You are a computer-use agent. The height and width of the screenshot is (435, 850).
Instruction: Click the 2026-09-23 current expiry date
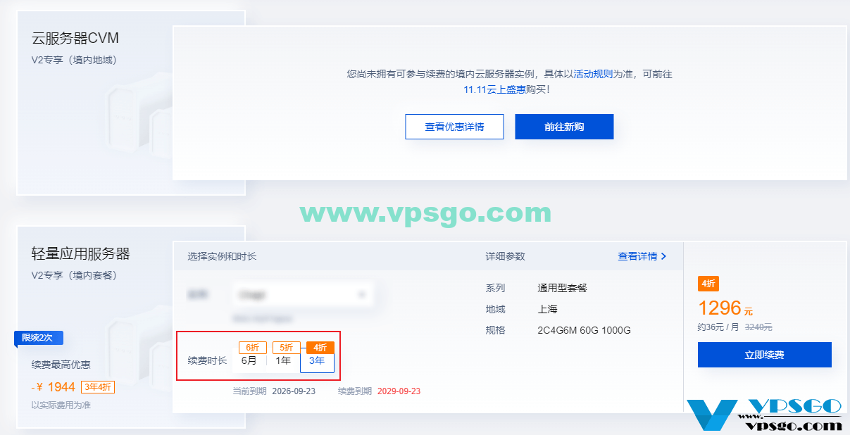click(294, 391)
